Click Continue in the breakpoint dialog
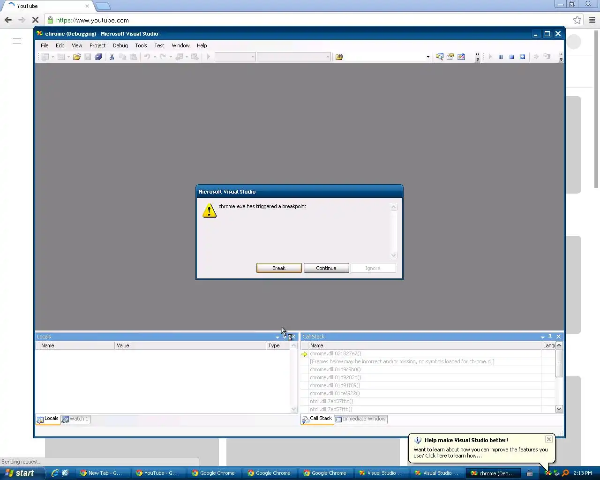The width and height of the screenshot is (600, 480). tap(326, 268)
